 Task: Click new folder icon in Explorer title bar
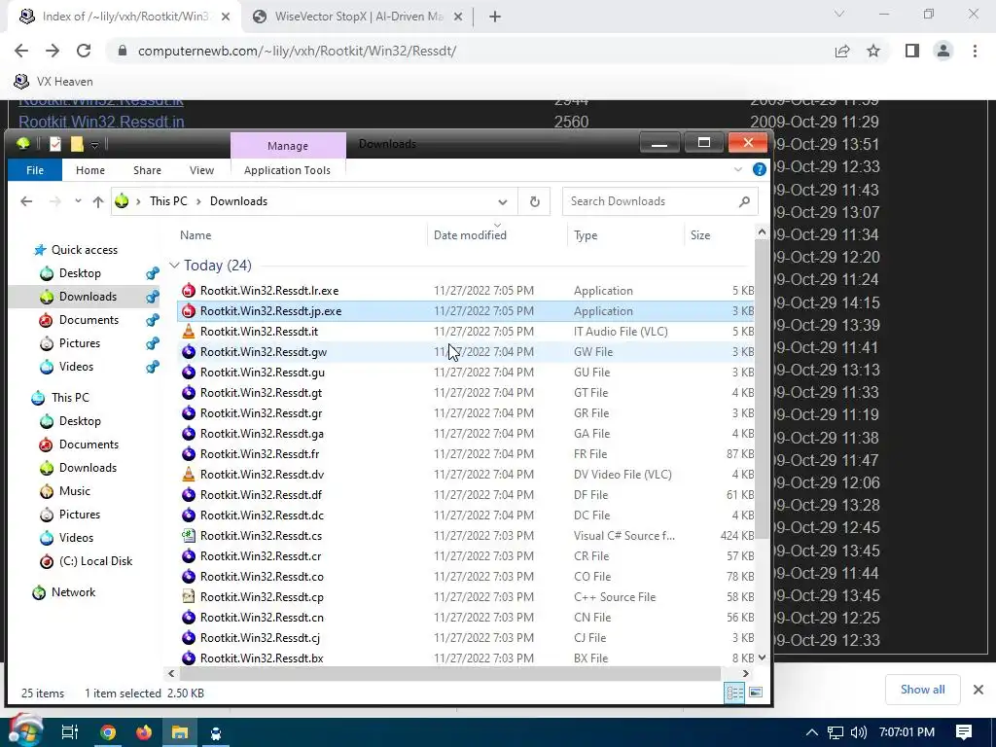77,144
